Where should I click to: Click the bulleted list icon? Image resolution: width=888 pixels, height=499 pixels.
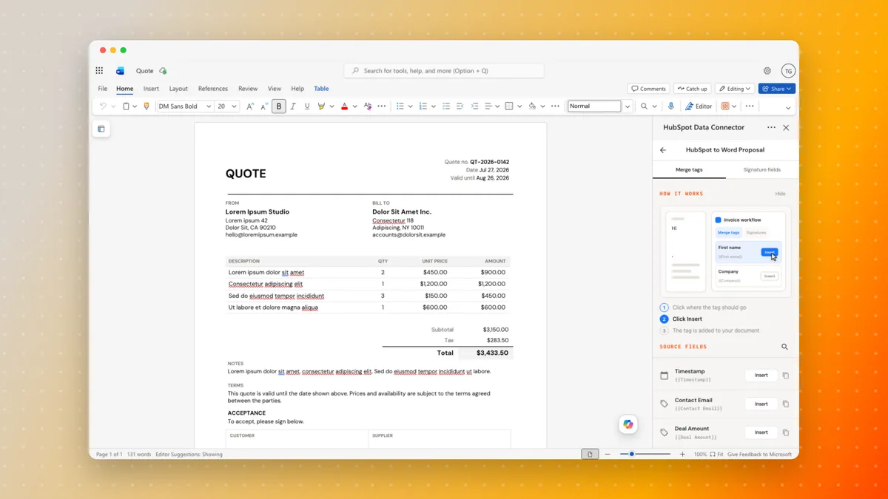click(400, 106)
